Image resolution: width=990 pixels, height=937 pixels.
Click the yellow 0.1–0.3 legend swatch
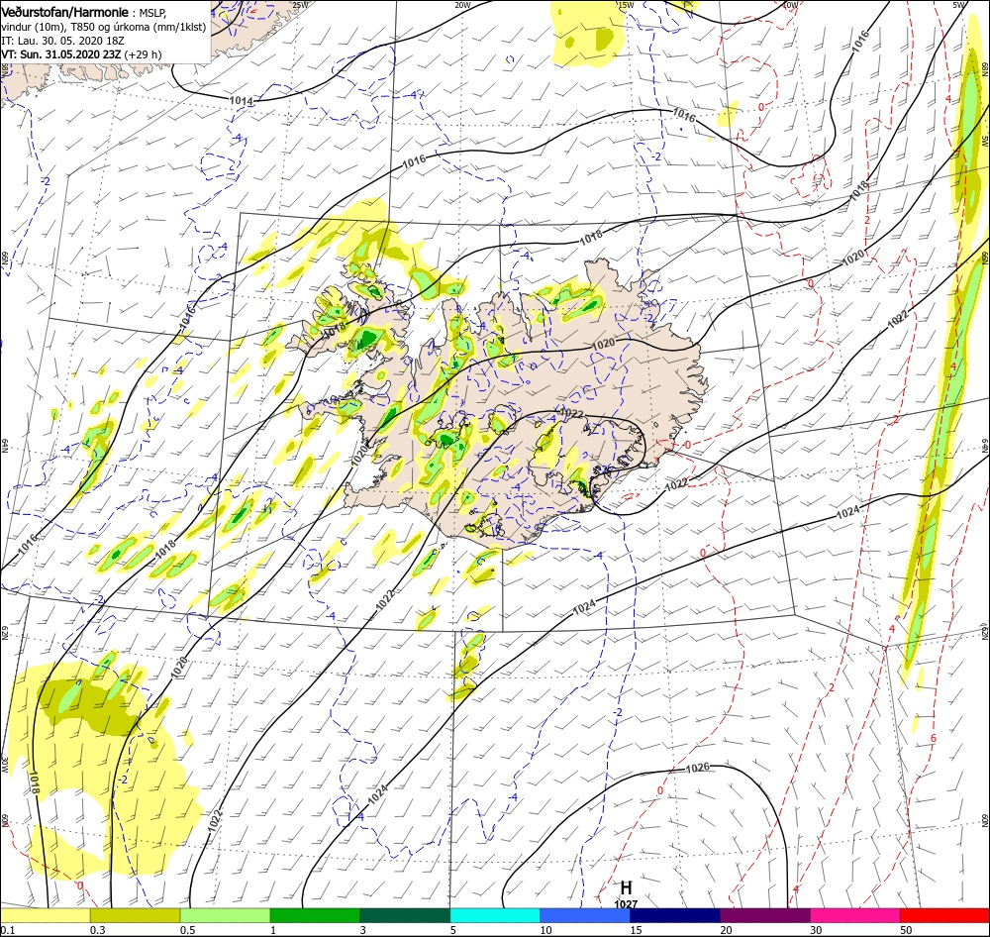tap(46, 915)
